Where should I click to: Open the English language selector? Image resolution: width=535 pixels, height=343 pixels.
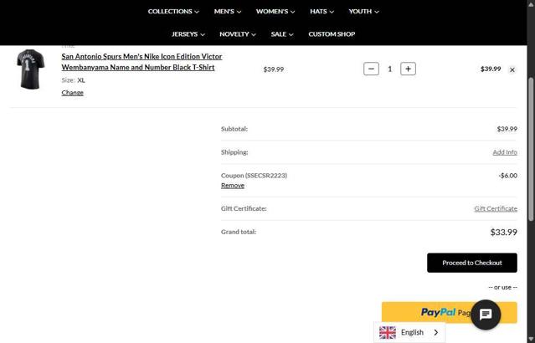coord(409,332)
